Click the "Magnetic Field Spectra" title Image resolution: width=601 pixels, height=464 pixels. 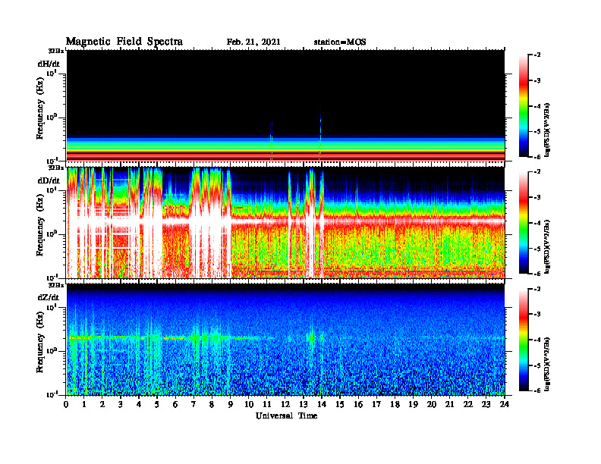124,42
